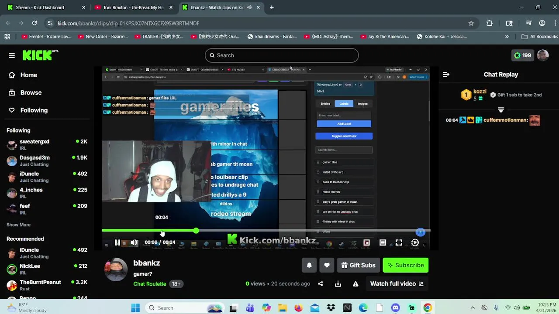The width and height of the screenshot is (559, 314).
Task: Switch to Toni Braxton YouTube tab
Action: pyautogui.click(x=133, y=7)
